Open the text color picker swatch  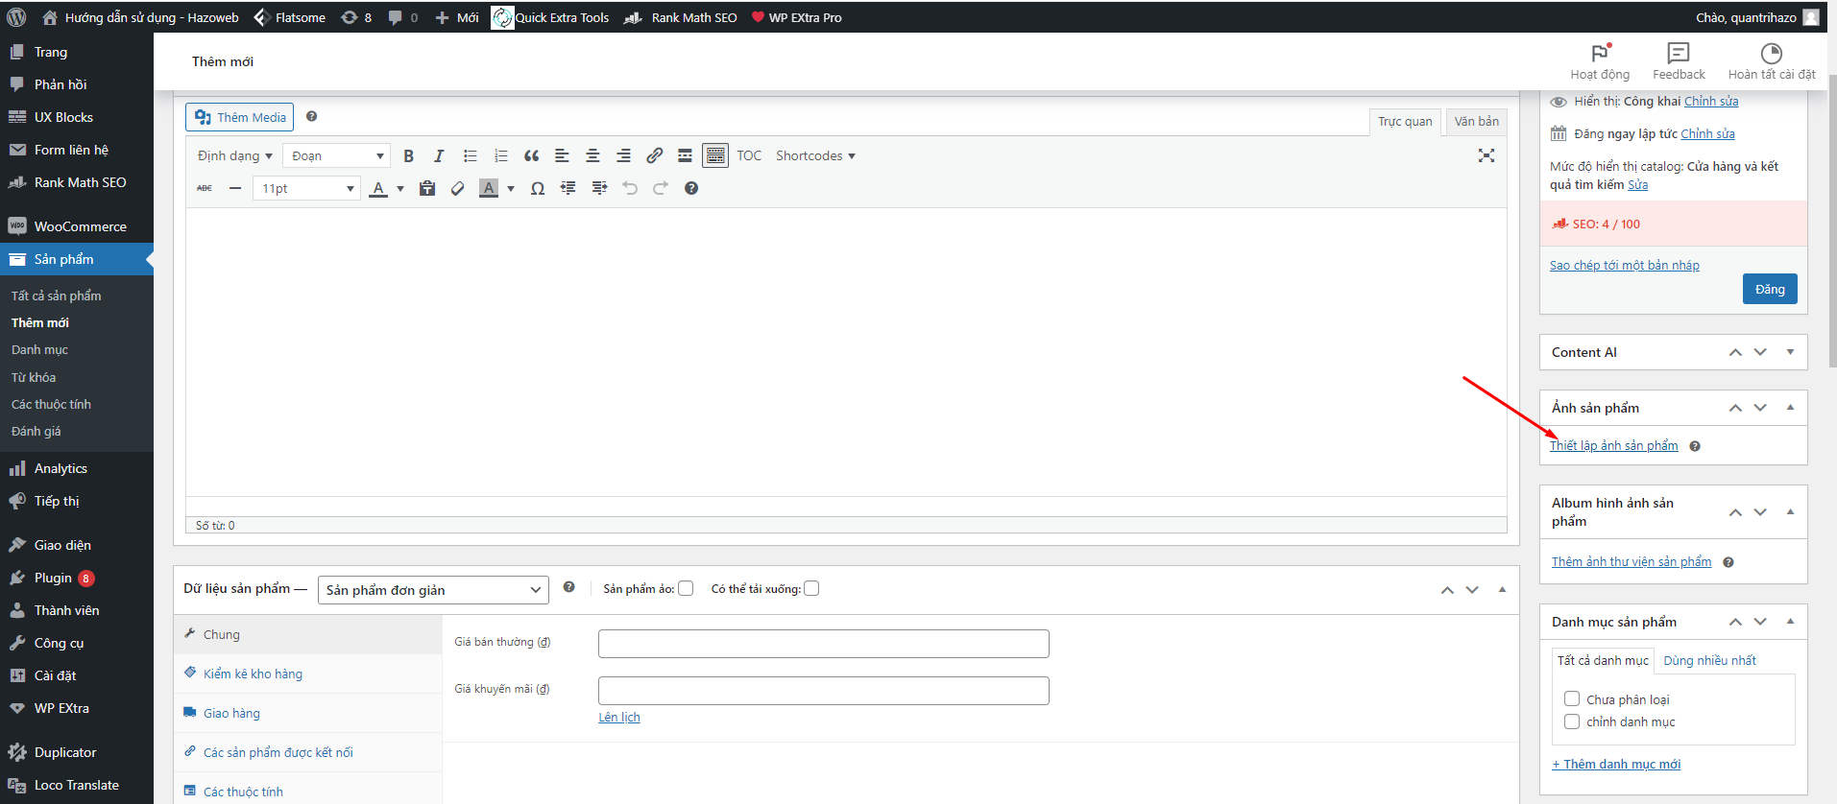(379, 189)
